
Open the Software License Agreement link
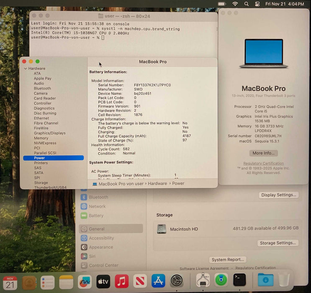click(204, 268)
